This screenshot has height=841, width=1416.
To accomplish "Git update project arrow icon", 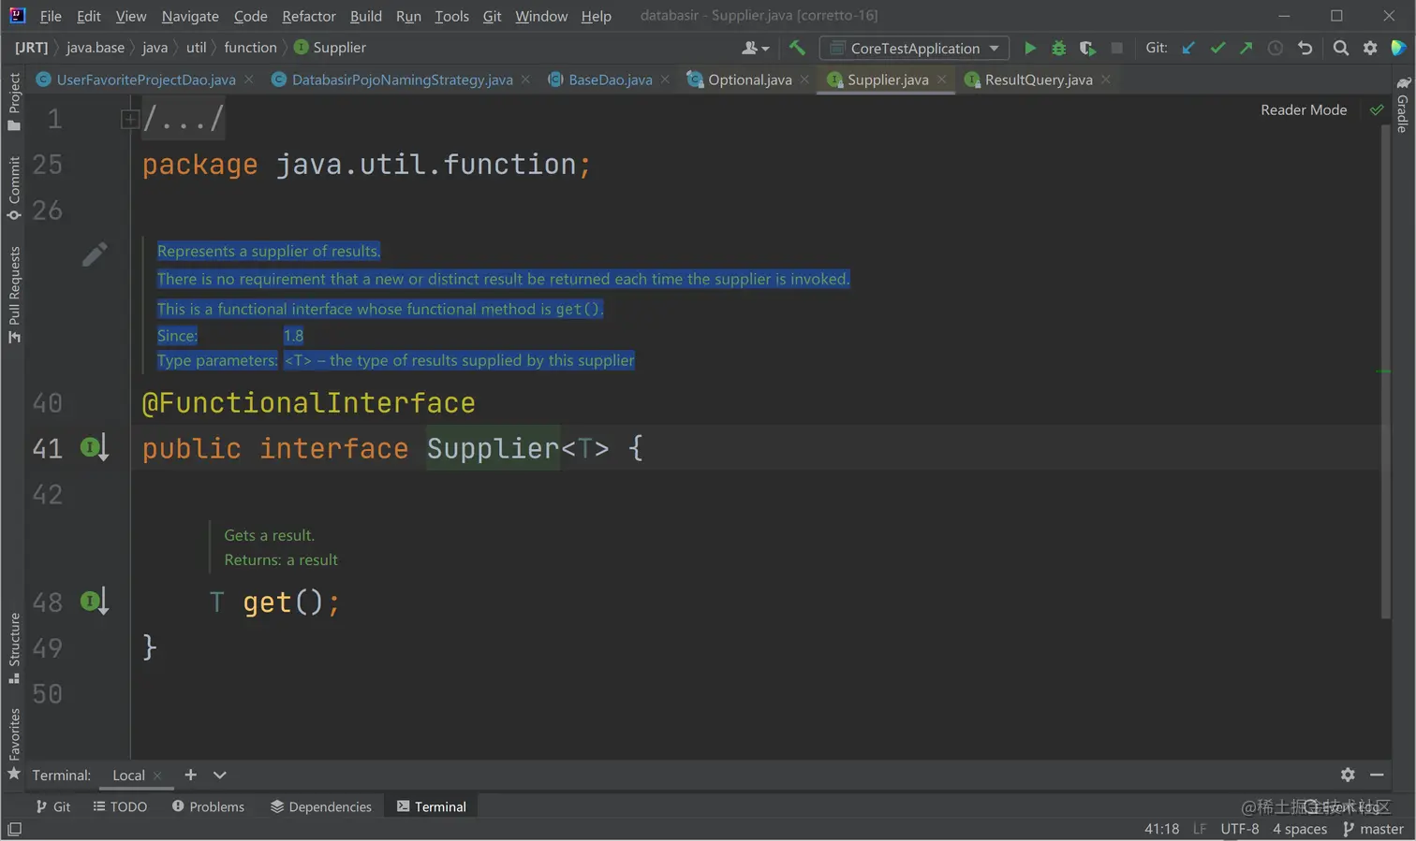I will tap(1188, 48).
